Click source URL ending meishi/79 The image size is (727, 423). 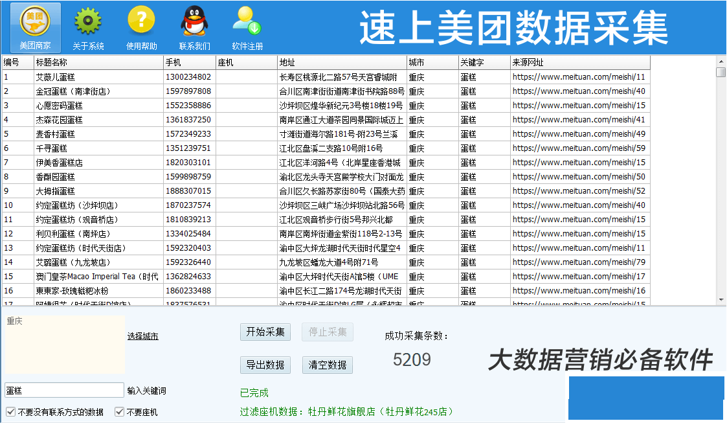pos(579,262)
